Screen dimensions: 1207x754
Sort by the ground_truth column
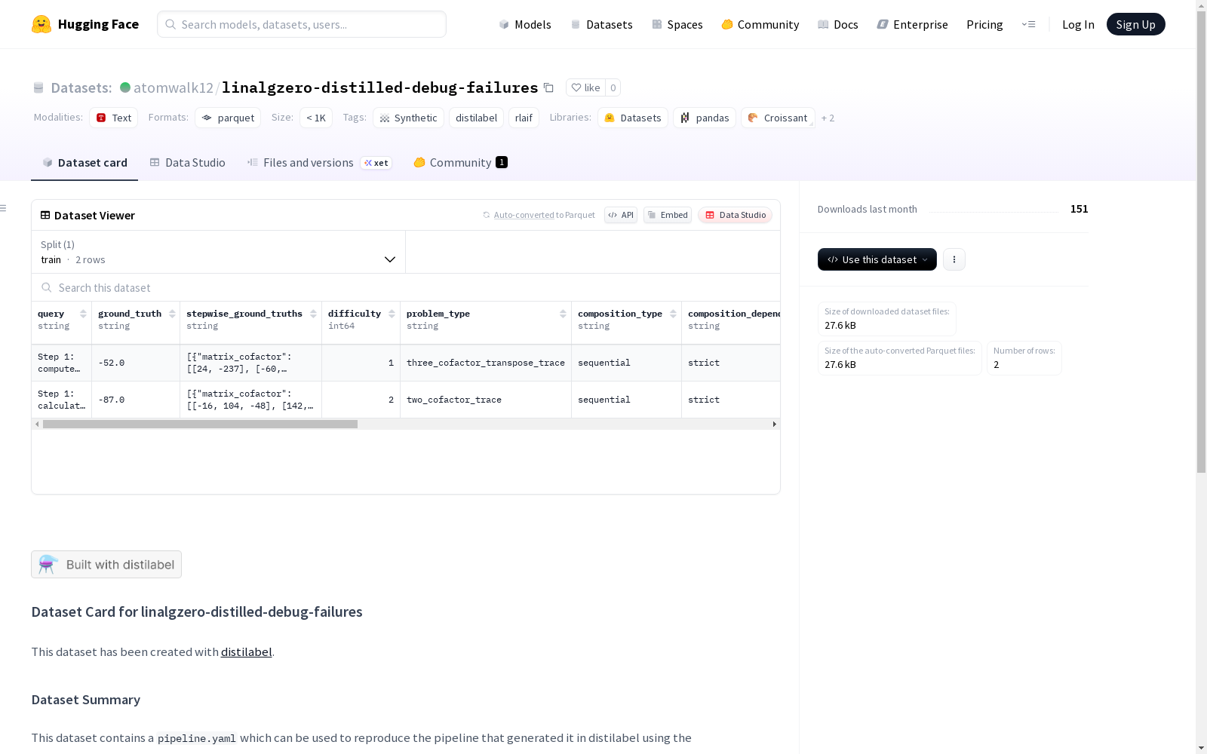click(x=172, y=314)
